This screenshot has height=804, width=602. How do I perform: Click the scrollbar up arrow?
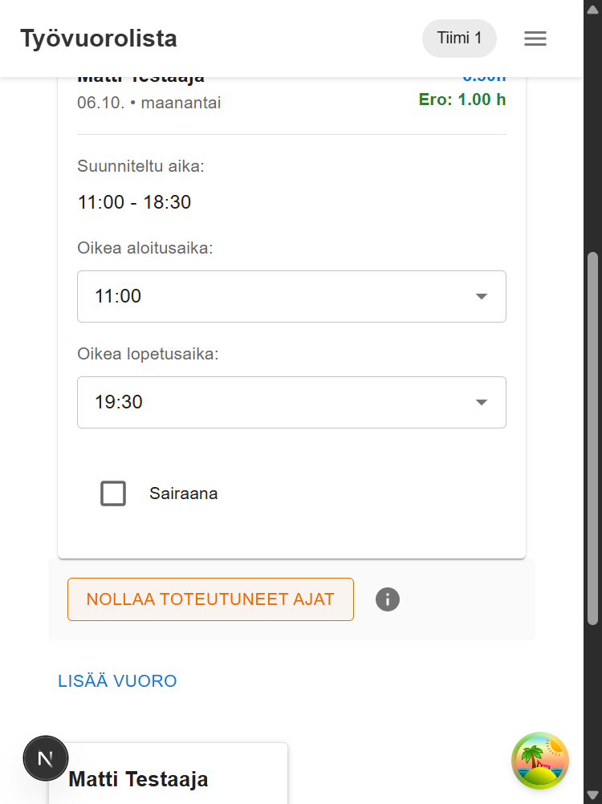coord(592,8)
